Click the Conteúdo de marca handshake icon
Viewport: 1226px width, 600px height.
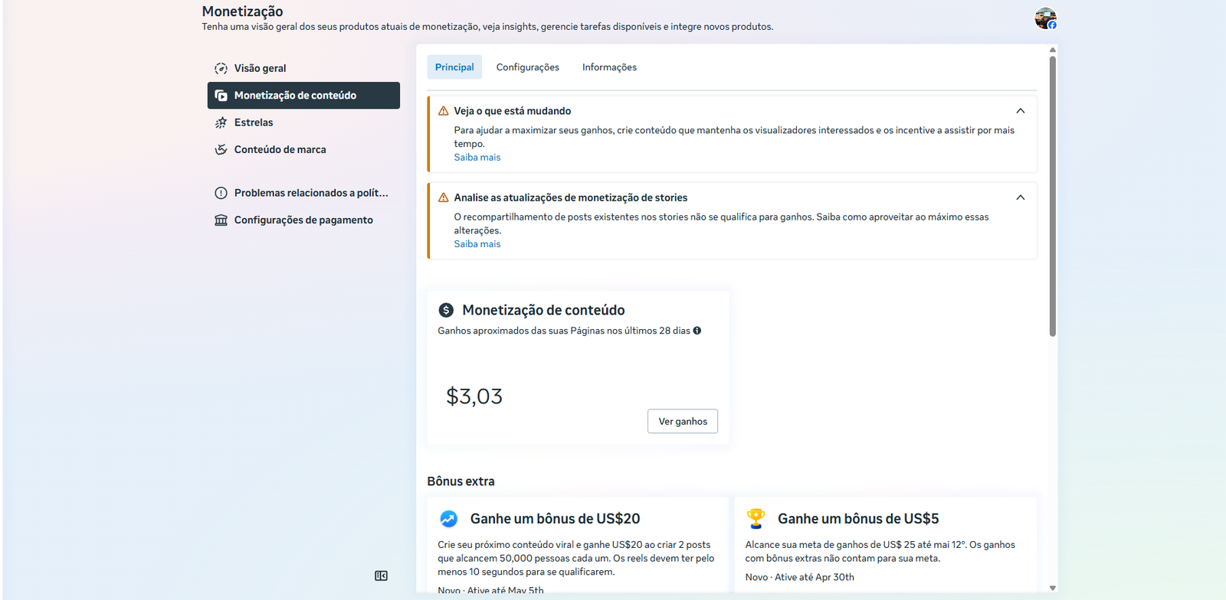point(221,149)
